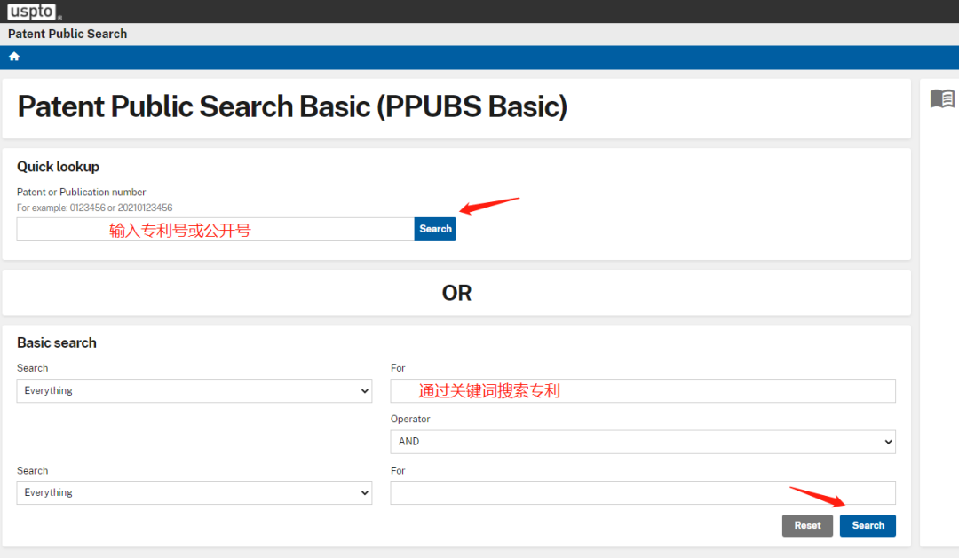Open the second Search Everything dropdown

194,492
